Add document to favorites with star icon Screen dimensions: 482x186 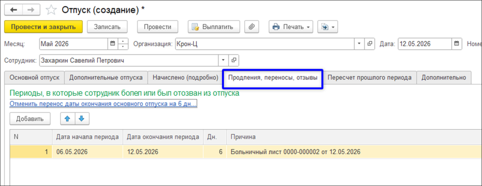coord(50,10)
